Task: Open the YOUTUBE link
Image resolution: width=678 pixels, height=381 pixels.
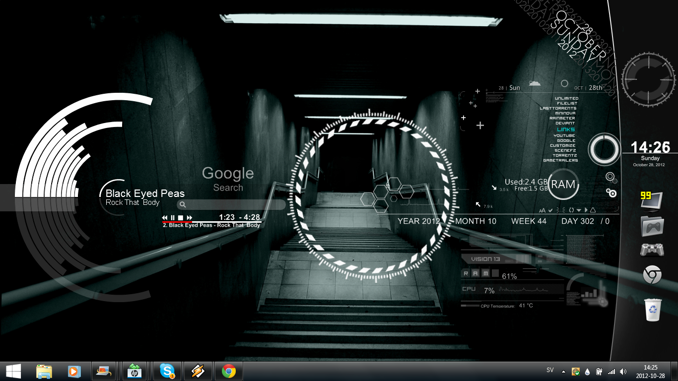Action: 564,135
